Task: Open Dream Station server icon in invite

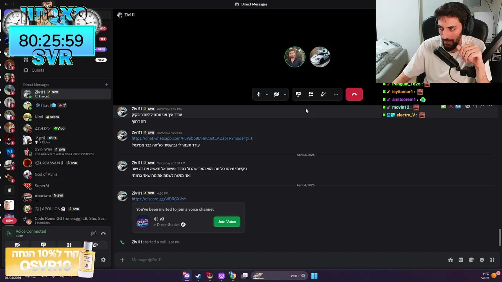Action: 142,222
